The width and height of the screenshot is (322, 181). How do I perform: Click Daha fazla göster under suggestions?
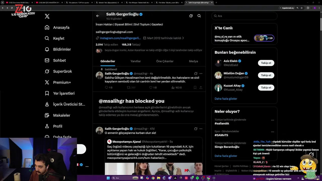pyautogui.click(x=226, y=99)
